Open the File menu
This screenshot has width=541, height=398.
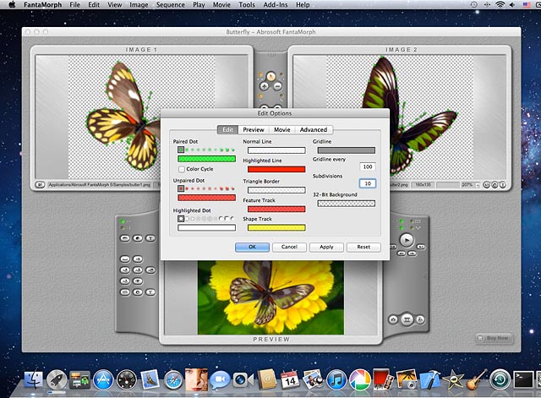[x=74, y=5]
